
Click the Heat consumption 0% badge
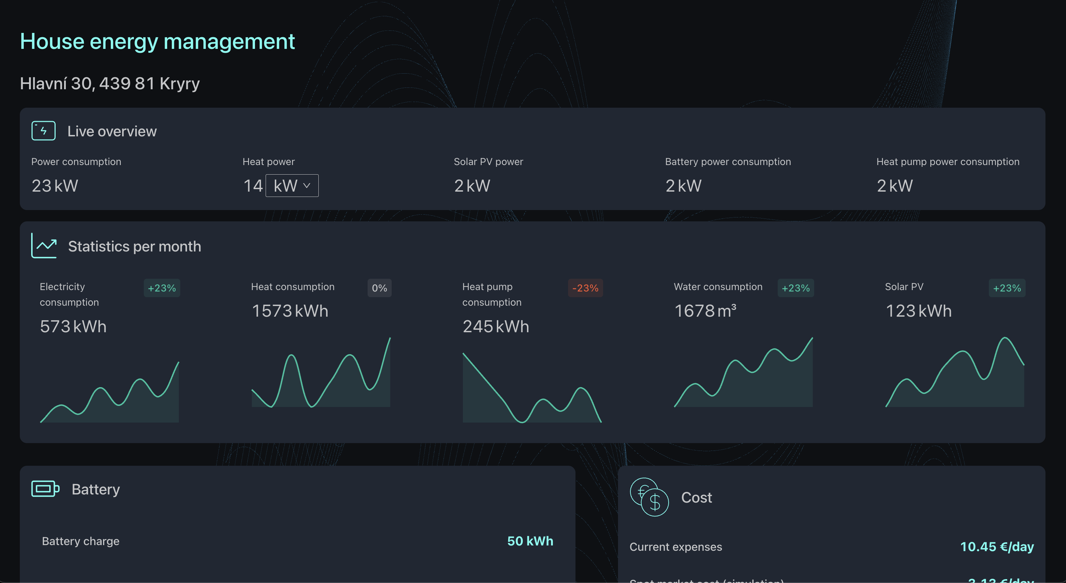tap(379, 288)
